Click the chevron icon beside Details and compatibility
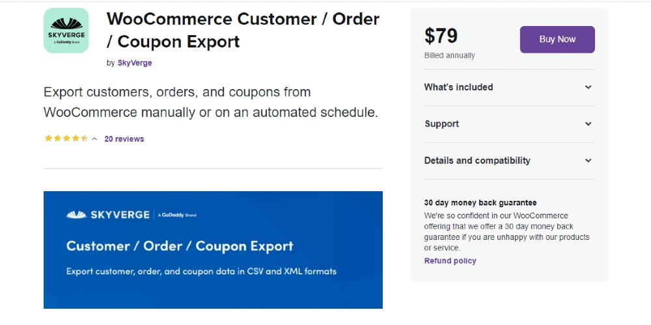651x325 pixels. (588, 161)
